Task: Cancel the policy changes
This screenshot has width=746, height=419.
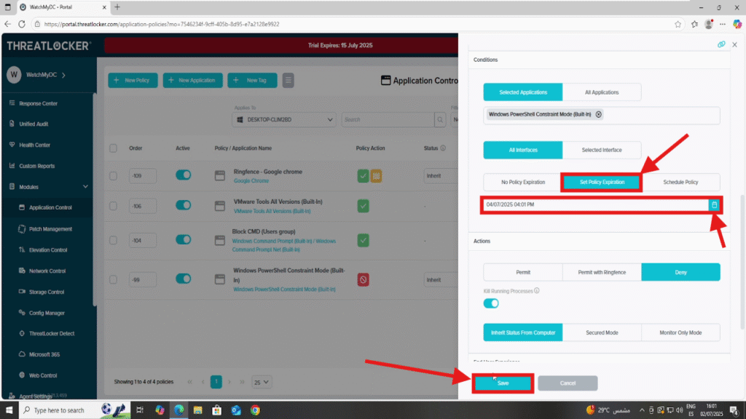Action: 568,383
